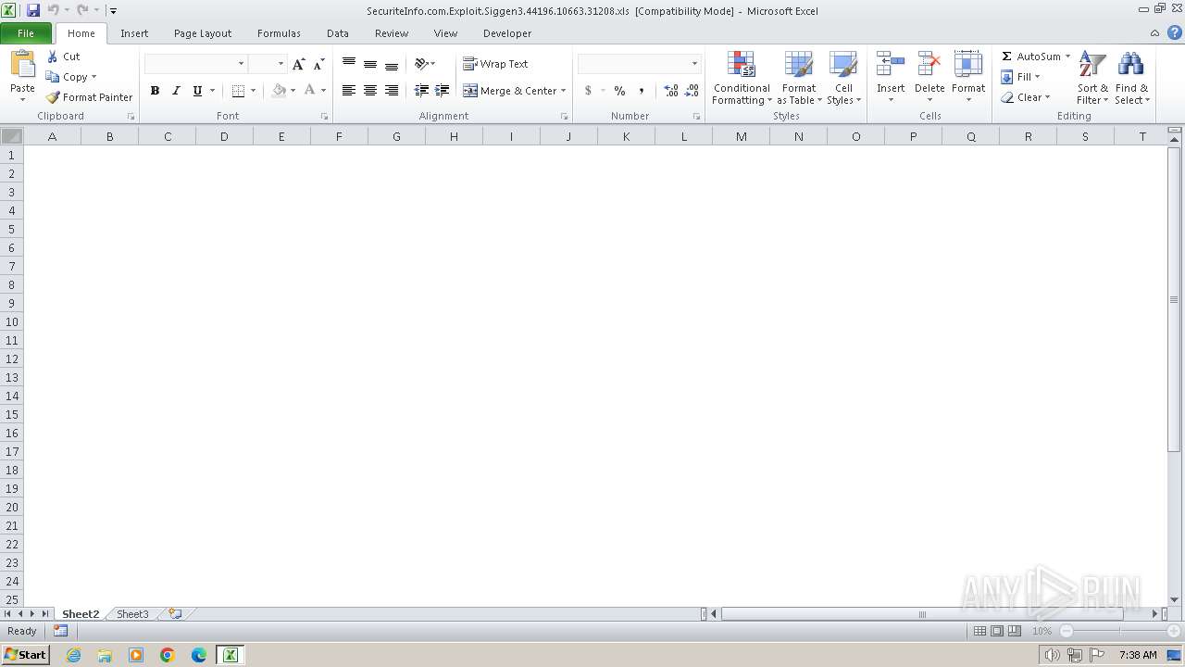Toggle Center text alignment
The height and width of the screenshot is (667, 1185).
pos(370,91)
